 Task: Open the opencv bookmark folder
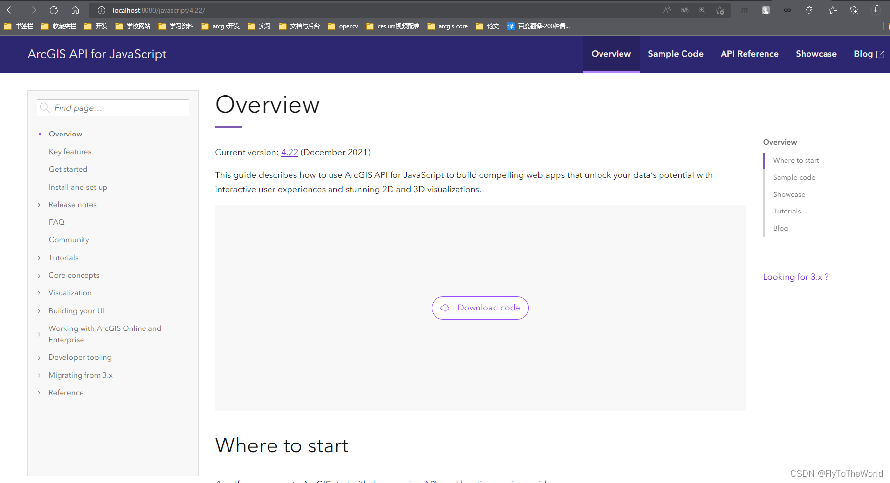(x=343, y=26)
